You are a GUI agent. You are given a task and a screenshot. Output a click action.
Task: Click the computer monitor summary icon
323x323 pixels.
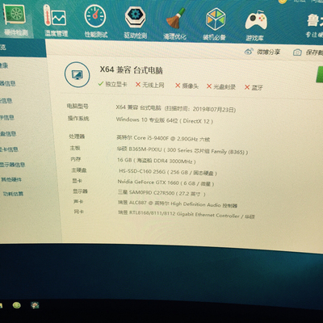78,74
